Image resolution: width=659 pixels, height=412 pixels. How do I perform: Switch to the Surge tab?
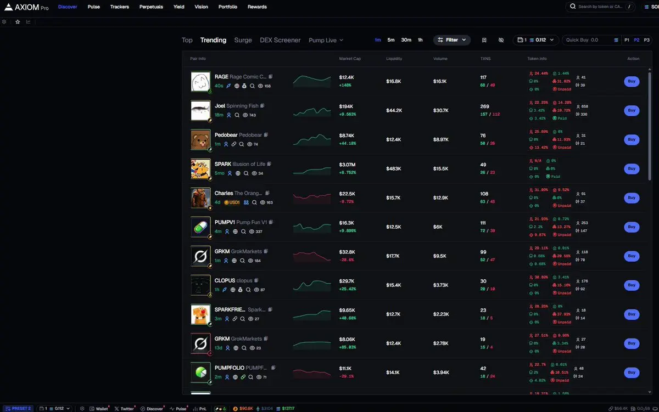243,40
